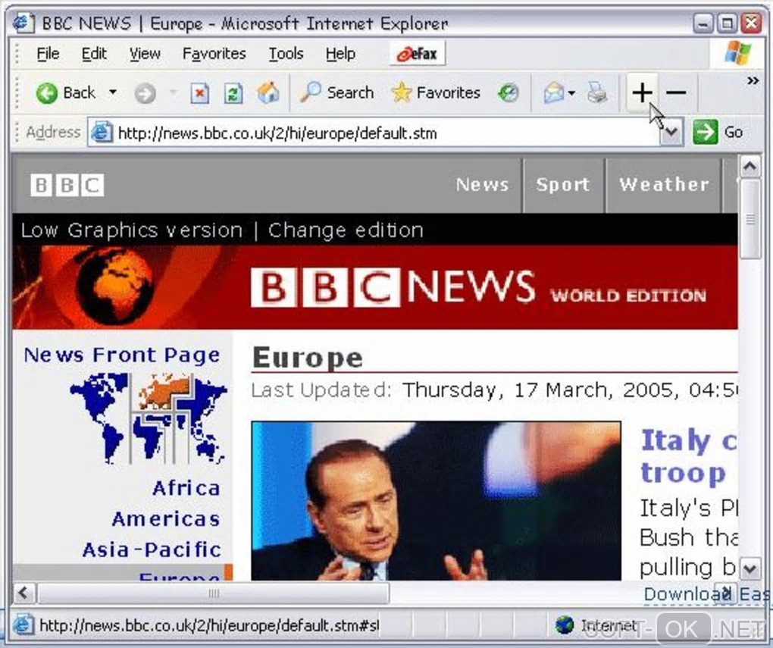Open the Asia-Pacific section link
Image resolution: width=773 pixels, height=648 pixels.
(152, 549)
